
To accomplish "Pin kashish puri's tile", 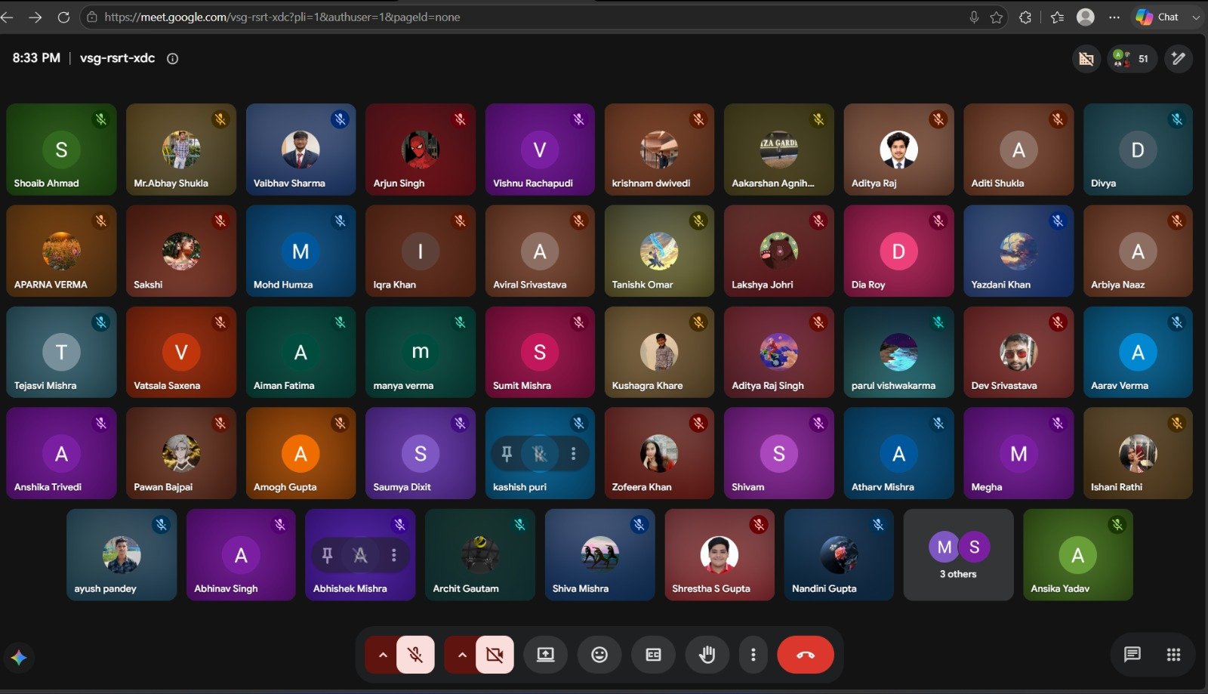I will coord(507,453).
